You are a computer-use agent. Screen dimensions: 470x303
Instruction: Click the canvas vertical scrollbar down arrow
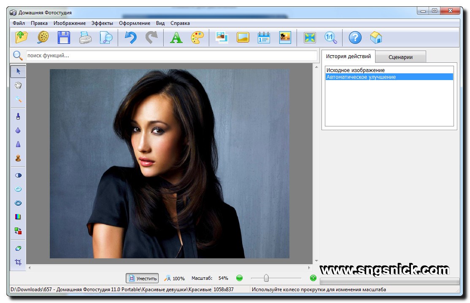pos(316,261)
